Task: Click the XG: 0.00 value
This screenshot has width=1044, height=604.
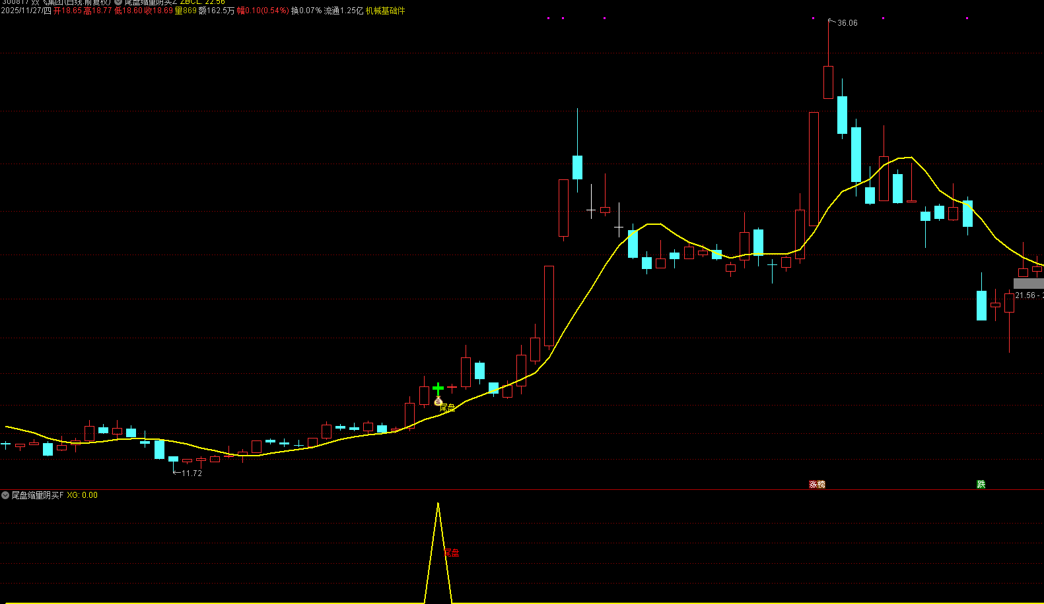Action: (83, 495)
